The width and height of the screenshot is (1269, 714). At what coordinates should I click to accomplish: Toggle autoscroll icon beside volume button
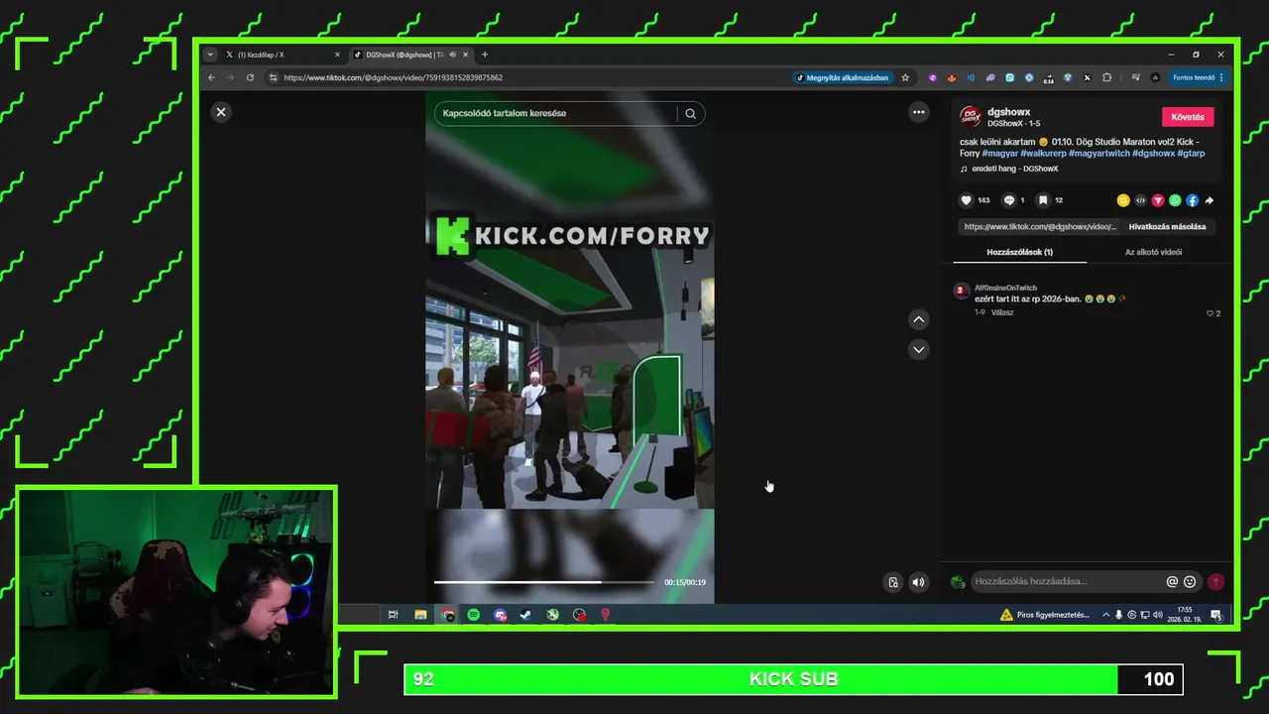pos(893,583)
